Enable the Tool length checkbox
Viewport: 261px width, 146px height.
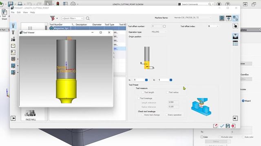[x=143, y=92]
